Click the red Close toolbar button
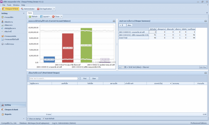This screenshot has height=125, width=209. pos(56,17)
